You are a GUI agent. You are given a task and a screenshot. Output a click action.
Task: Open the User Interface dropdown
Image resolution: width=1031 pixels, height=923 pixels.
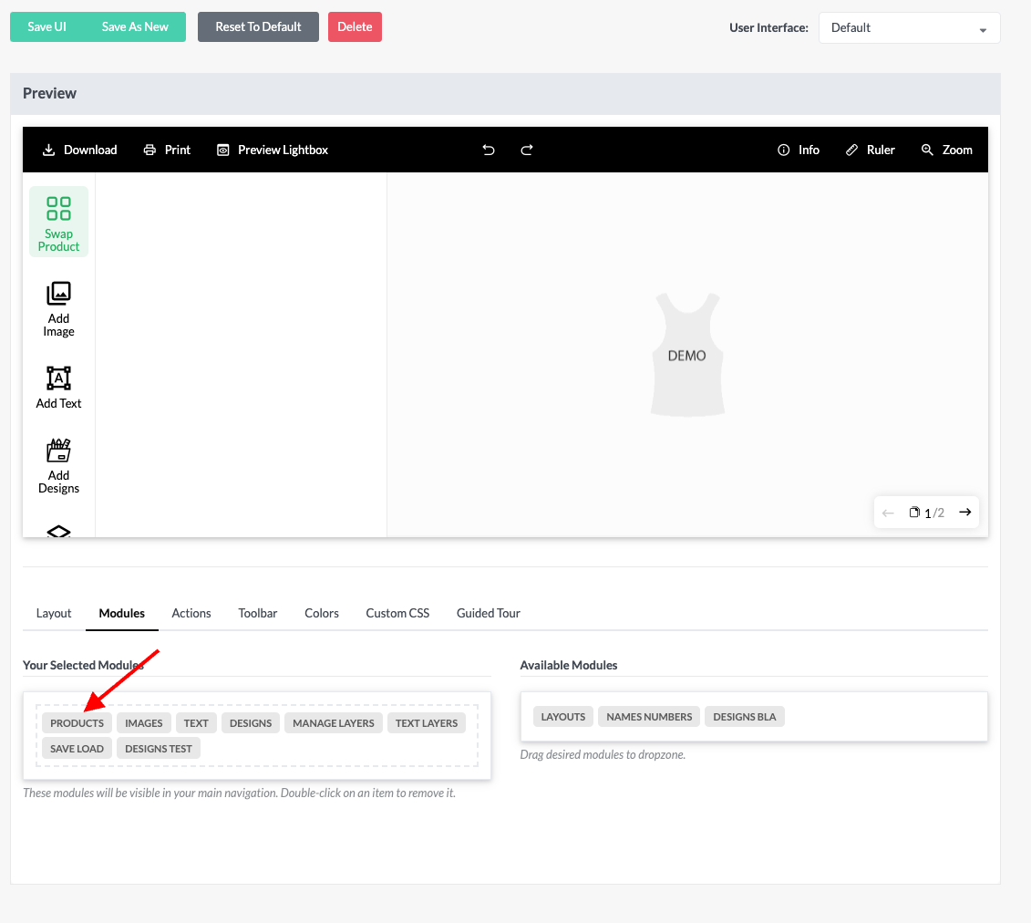coord(910,27)
